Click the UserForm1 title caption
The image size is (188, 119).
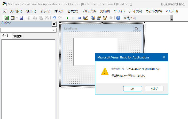tap(71, 28)
